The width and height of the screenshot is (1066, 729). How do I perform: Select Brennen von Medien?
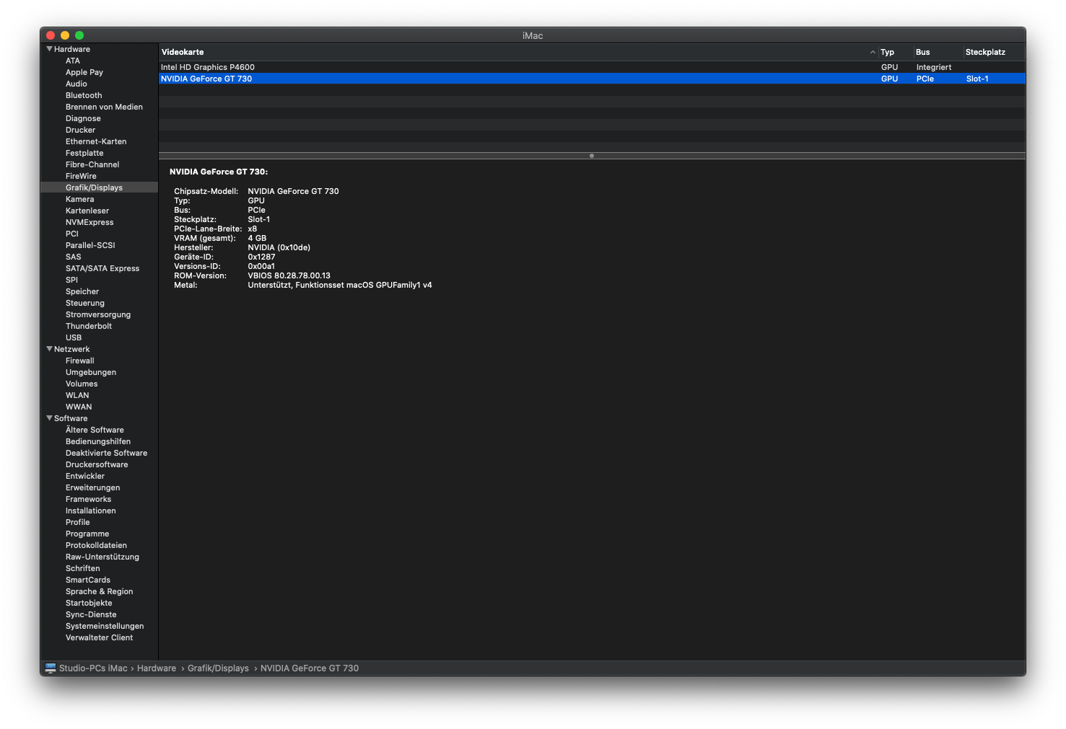click(x=104, y=107)
